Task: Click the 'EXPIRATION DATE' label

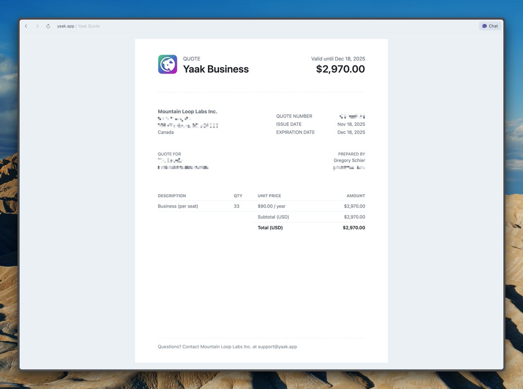Action: point(295,132)
